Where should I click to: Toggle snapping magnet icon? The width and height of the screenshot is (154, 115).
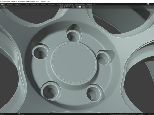[x=78, y=7]
